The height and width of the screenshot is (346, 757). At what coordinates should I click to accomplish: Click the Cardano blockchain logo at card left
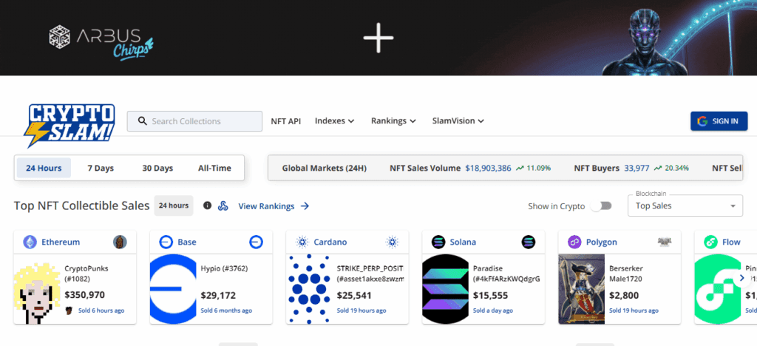tap(302, 242)
